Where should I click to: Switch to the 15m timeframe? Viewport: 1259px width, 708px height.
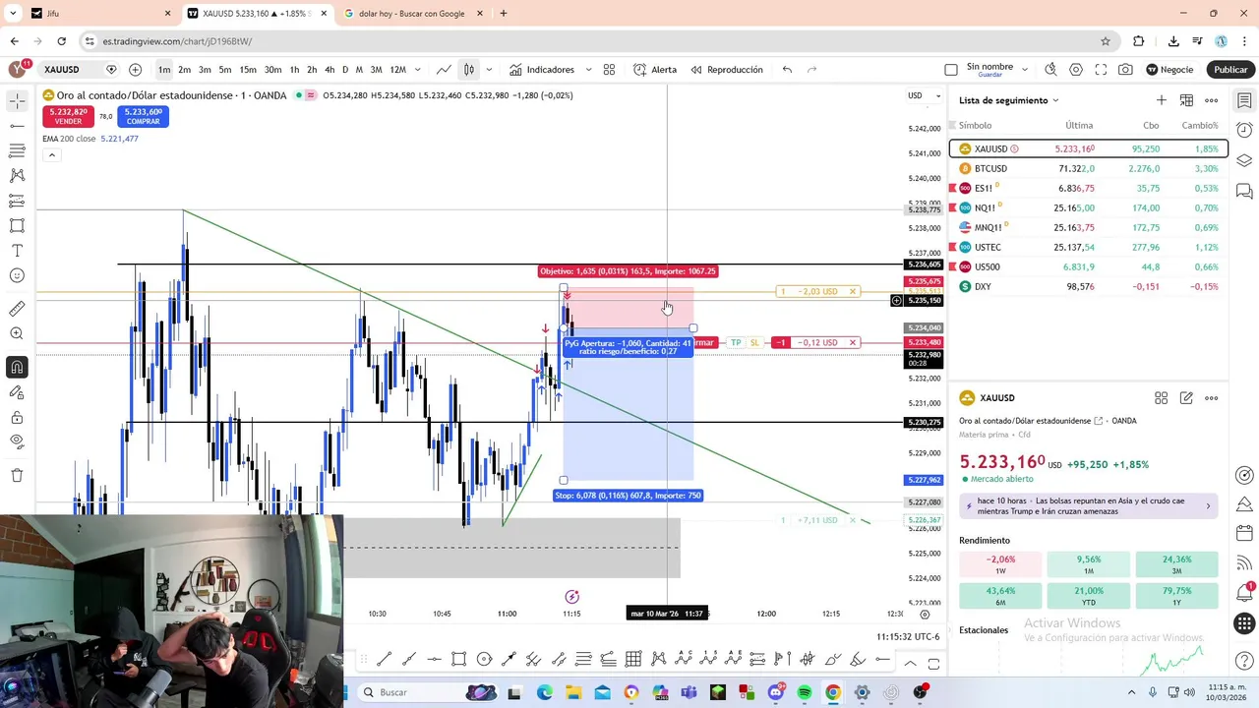(x=248, y=70)
